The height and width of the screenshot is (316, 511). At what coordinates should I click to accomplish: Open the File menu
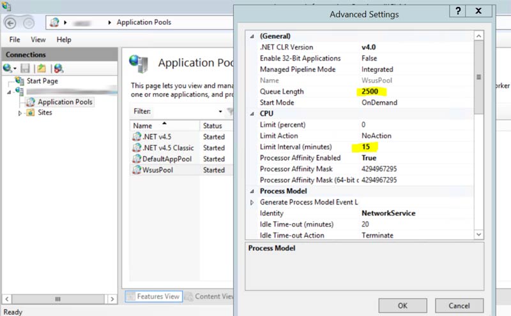15,39
